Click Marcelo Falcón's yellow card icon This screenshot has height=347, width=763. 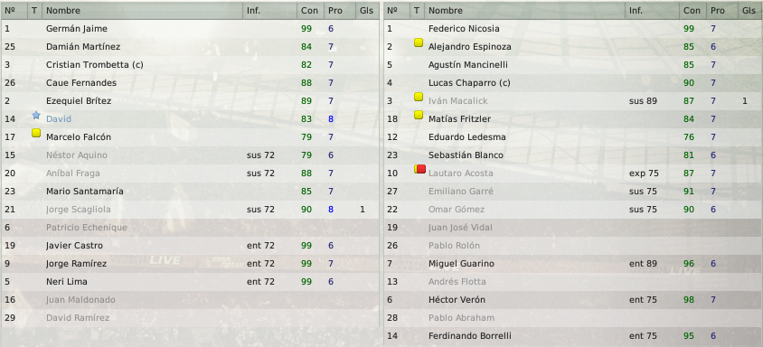(35, 134)
